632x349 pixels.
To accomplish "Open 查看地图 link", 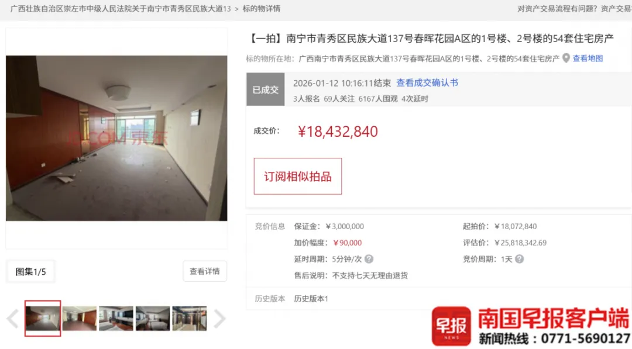I will 588,58.
